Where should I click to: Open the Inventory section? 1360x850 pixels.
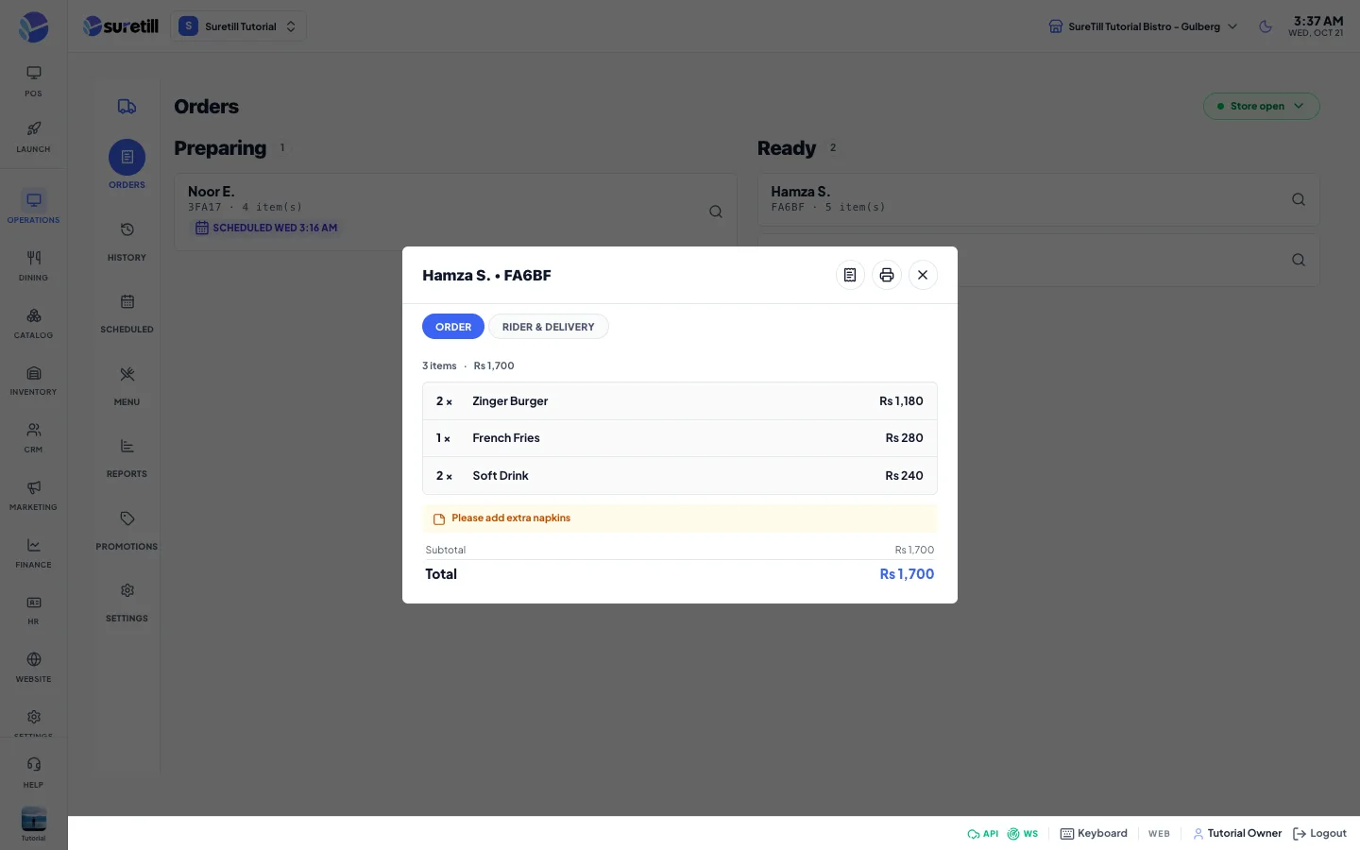click(x=33, y=380)
